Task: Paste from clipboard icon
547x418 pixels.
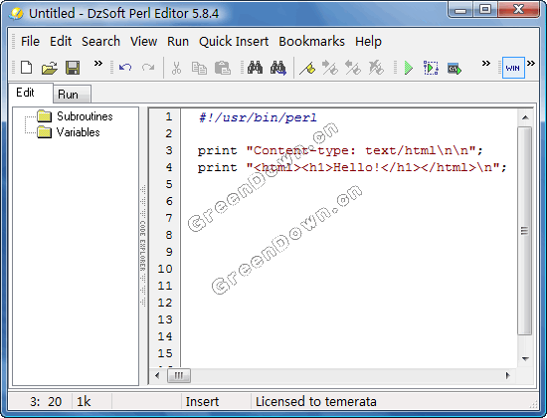Action: (223, 68)
